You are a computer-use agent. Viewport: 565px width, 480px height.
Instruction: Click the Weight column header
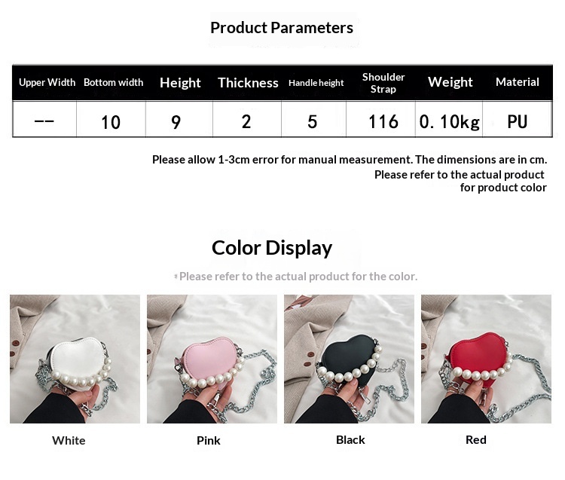coord(450,82)
